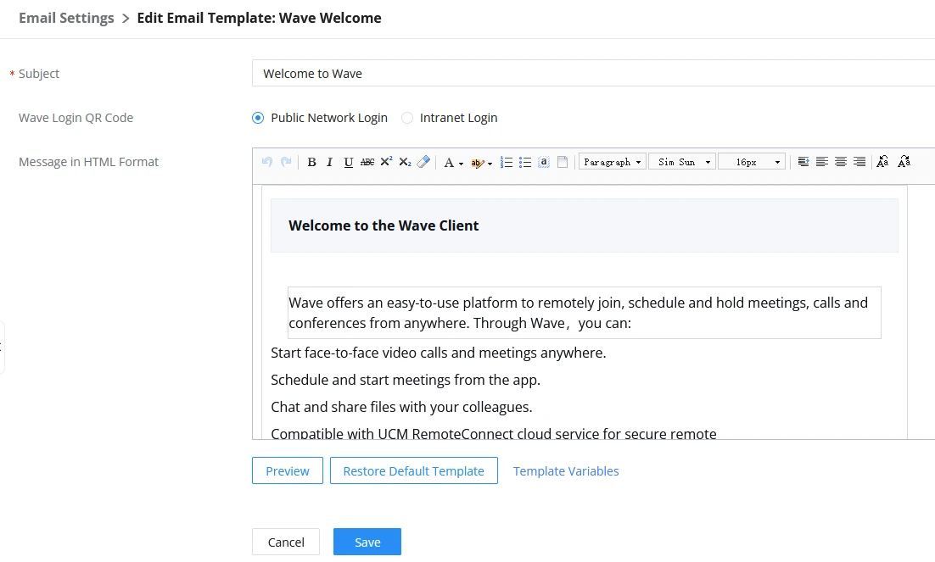935x562 pixels.
Task: Clear formatting with the eraser icon
Action: (x=423, y=162)
